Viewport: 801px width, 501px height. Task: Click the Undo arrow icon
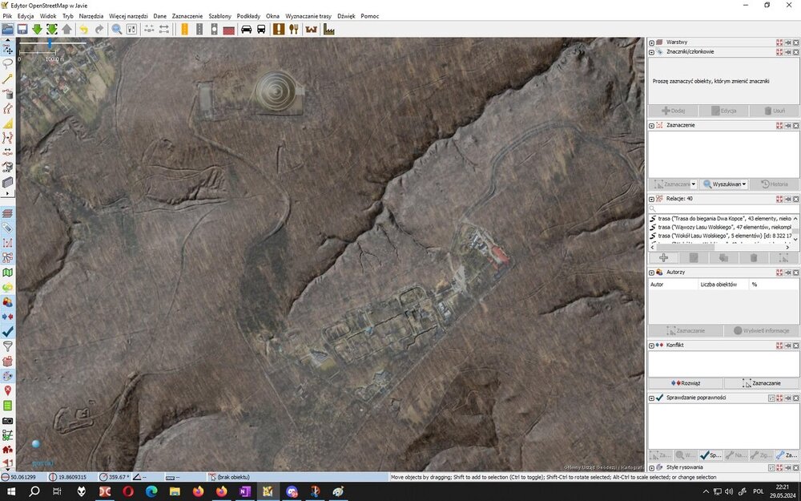tap(83, 30)
